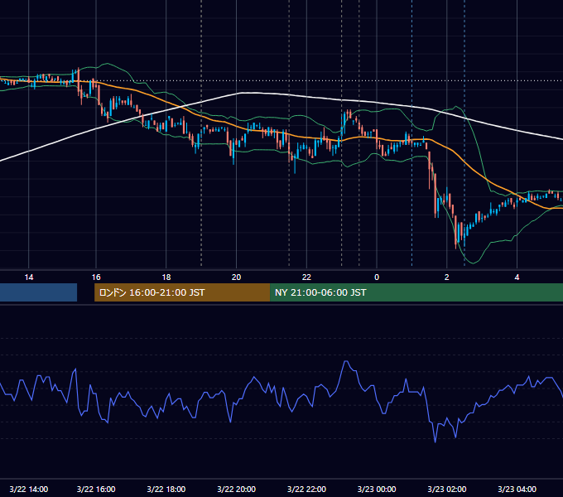Click the hour label 22 on price chart axis
This screenshot has width=563, height=497.
(306, 277)
